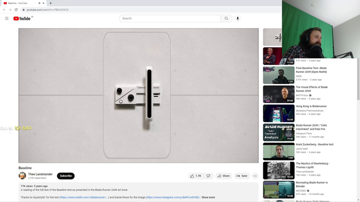Click site info lock icon in address bar
The height and width of the screenshot is (202, 360).
point(24,10)
